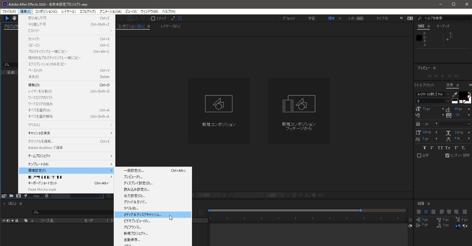
Task: Align paragraph text left
Action: [419, 212]
